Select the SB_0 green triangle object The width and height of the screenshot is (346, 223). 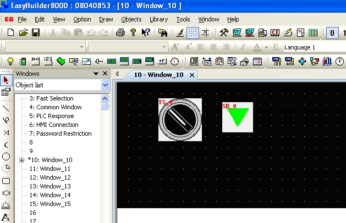click(238, 117)
